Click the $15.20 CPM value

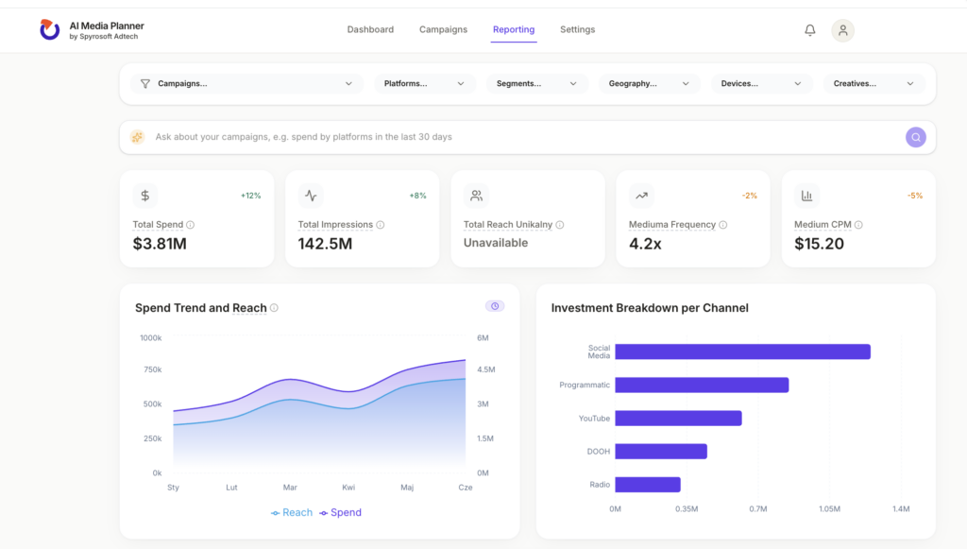point(819,244)
